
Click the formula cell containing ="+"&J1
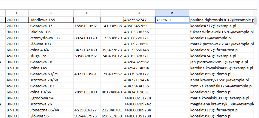[x=172, y=20]
